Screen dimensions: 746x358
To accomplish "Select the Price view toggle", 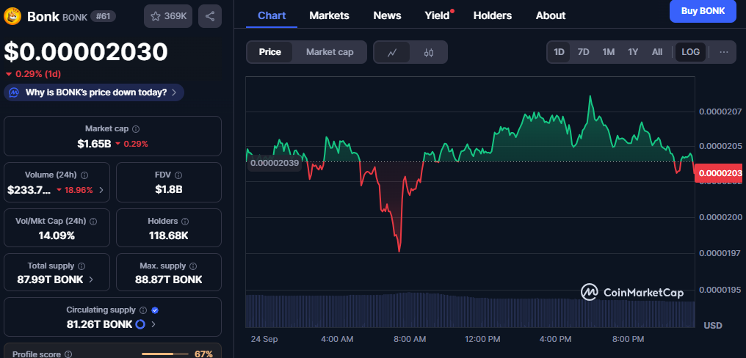I will point(269,52).
